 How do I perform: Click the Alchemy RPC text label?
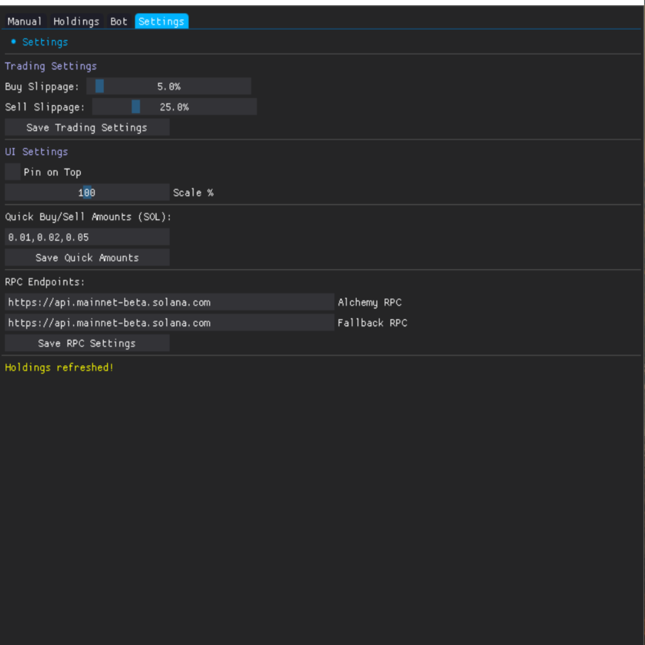(370, 302)
